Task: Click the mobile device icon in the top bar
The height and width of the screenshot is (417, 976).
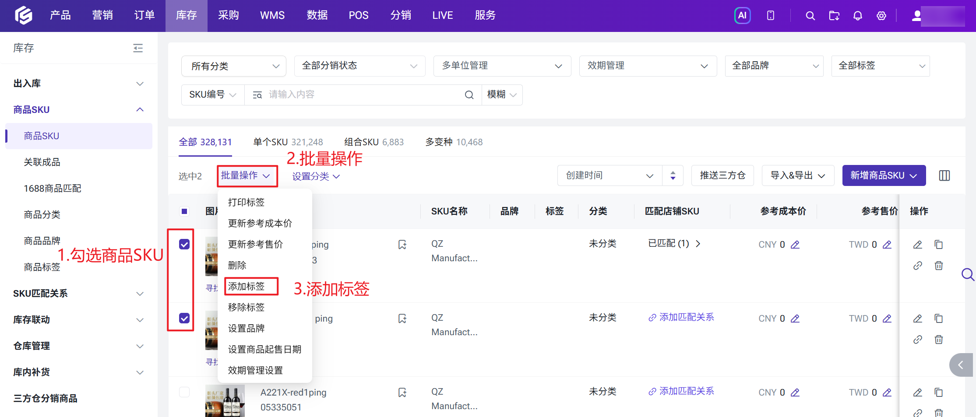Action: click(x=771, y=16)
